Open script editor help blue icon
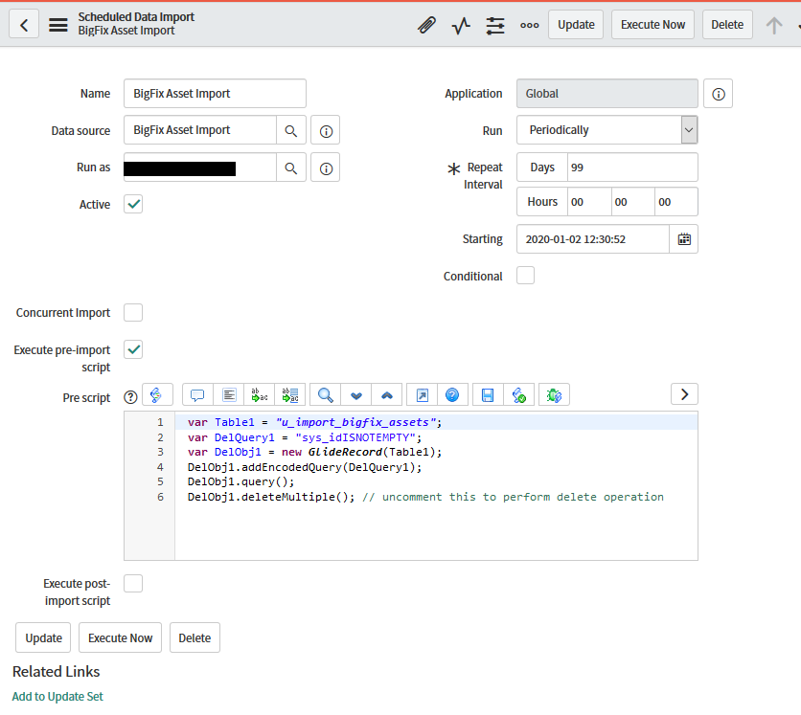 (x=452, y=395)
